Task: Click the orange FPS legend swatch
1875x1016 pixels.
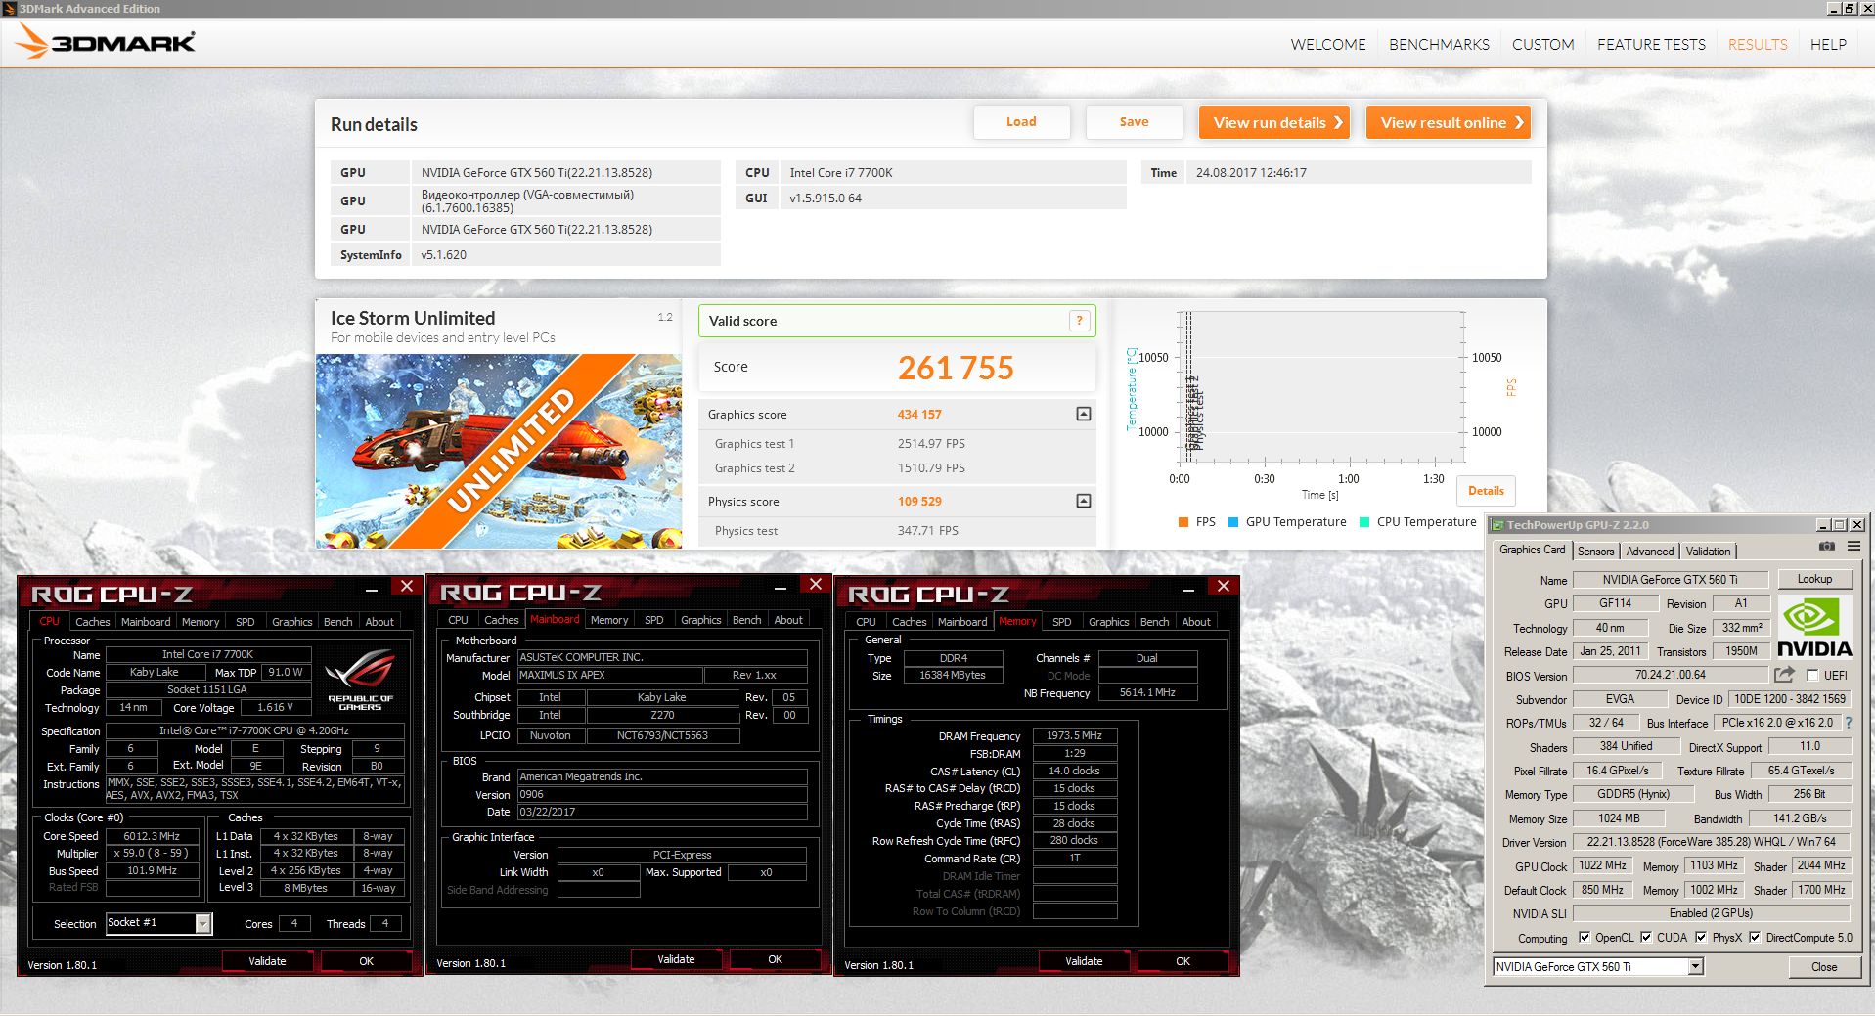Action: (1183, 522)
